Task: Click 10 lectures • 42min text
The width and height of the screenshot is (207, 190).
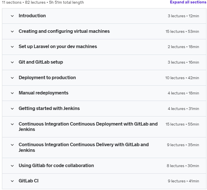Action: pyautogui.click(x=182, y=78)
